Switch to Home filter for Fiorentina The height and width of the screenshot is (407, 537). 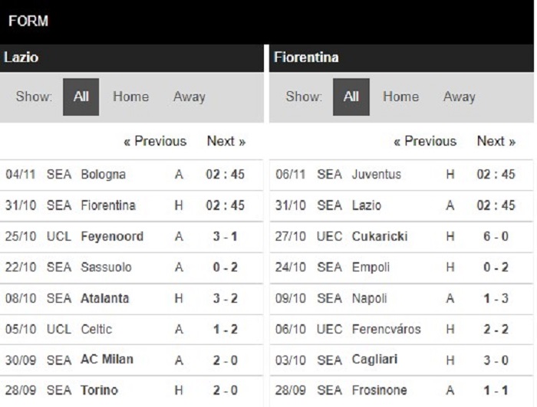tap(400, 97)
